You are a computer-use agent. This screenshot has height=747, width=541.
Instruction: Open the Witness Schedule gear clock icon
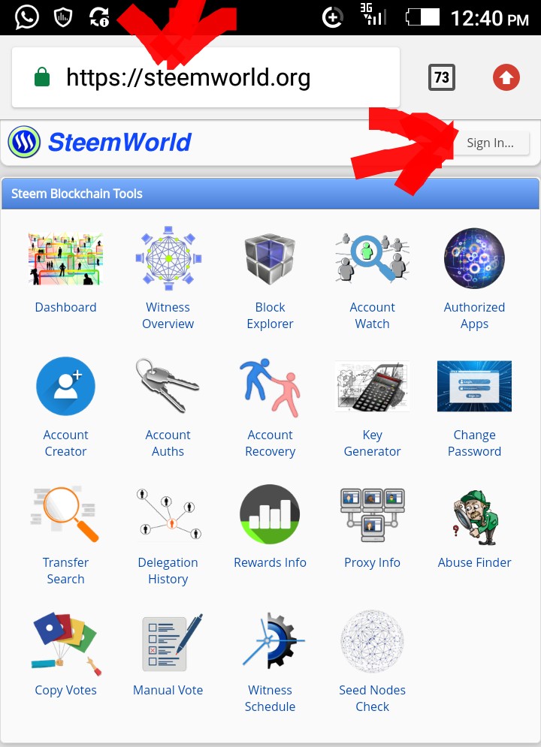[x=273, y=640]
